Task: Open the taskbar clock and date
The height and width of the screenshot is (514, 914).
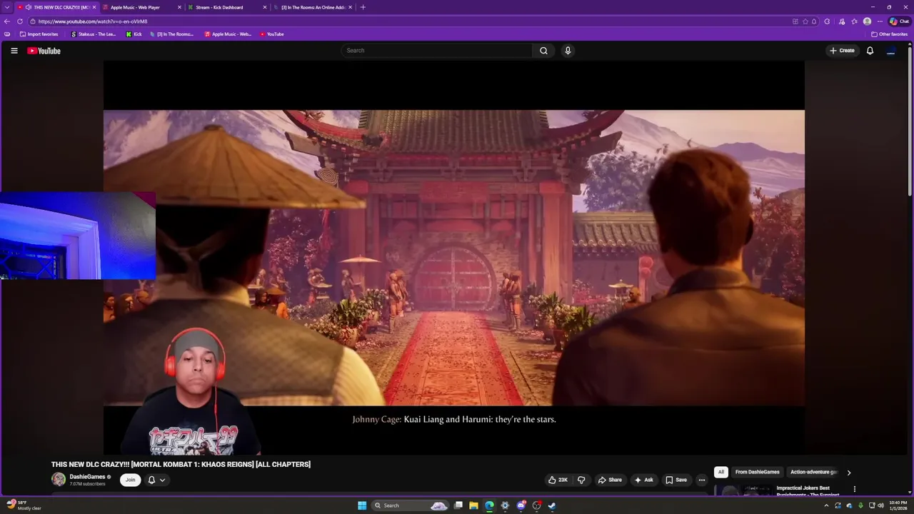Action: (898, 505)
